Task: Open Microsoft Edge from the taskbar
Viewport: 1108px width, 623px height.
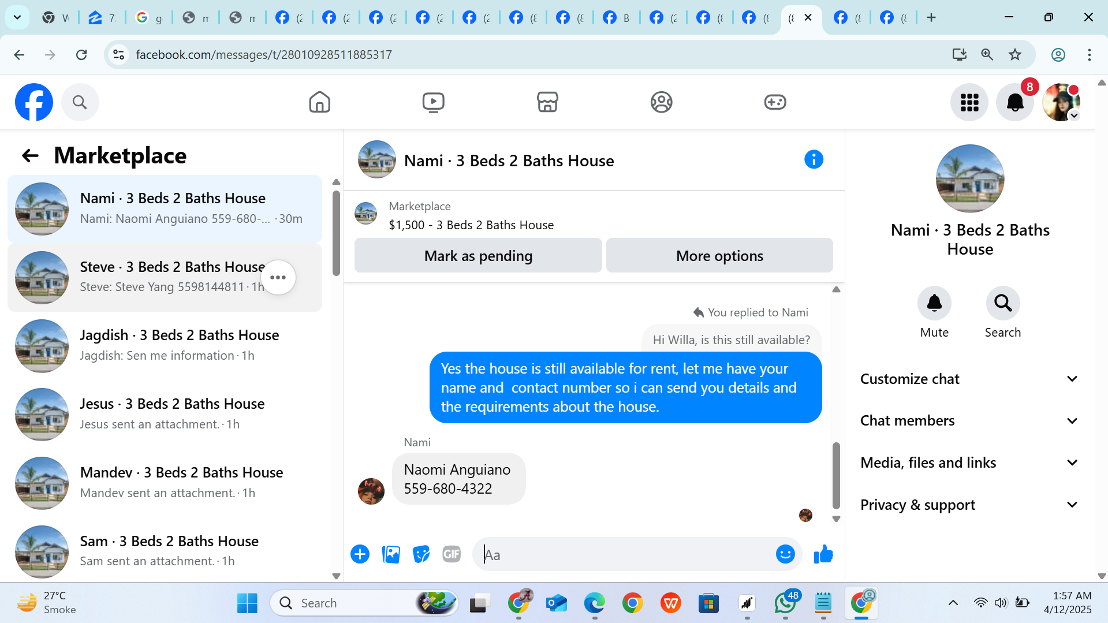Action: pos(594,603)
